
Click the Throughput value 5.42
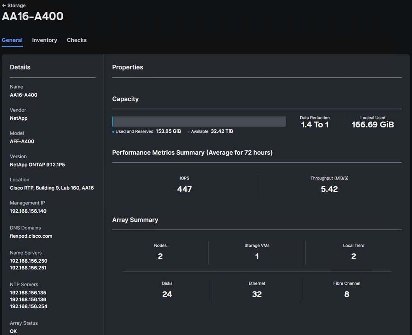tap(329, 189)
